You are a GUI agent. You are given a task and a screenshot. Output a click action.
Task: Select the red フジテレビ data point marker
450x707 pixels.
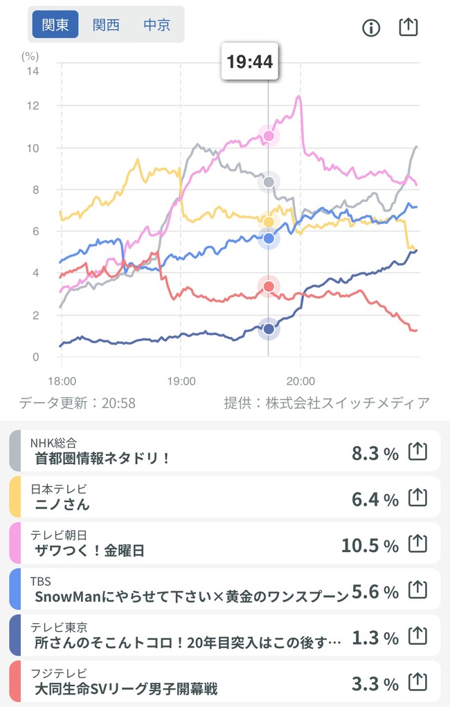tap(269, 286)
